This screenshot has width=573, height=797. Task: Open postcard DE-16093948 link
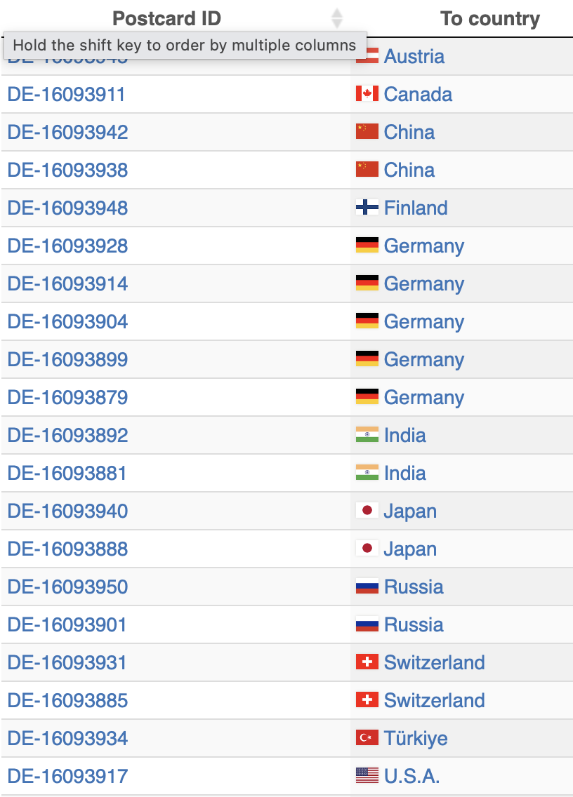pos(68,208)
